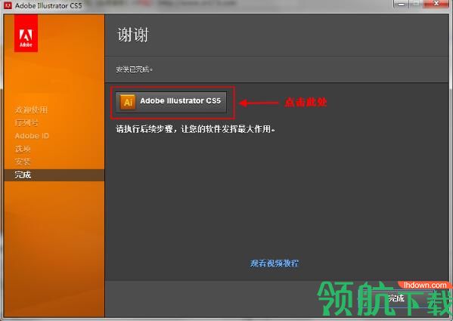
Task: Minimize the installer window
Action: click(401, 4)
